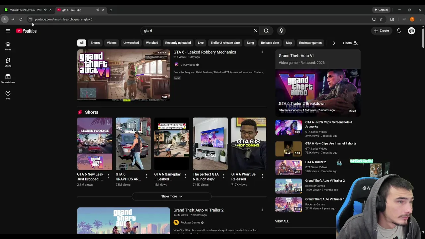Open Chrome three-dot menu
The width and height of the screenshot is (425, 239).
coord(420,19)
